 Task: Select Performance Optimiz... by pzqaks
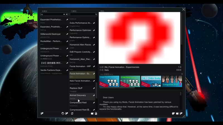(x=82, y=39)
